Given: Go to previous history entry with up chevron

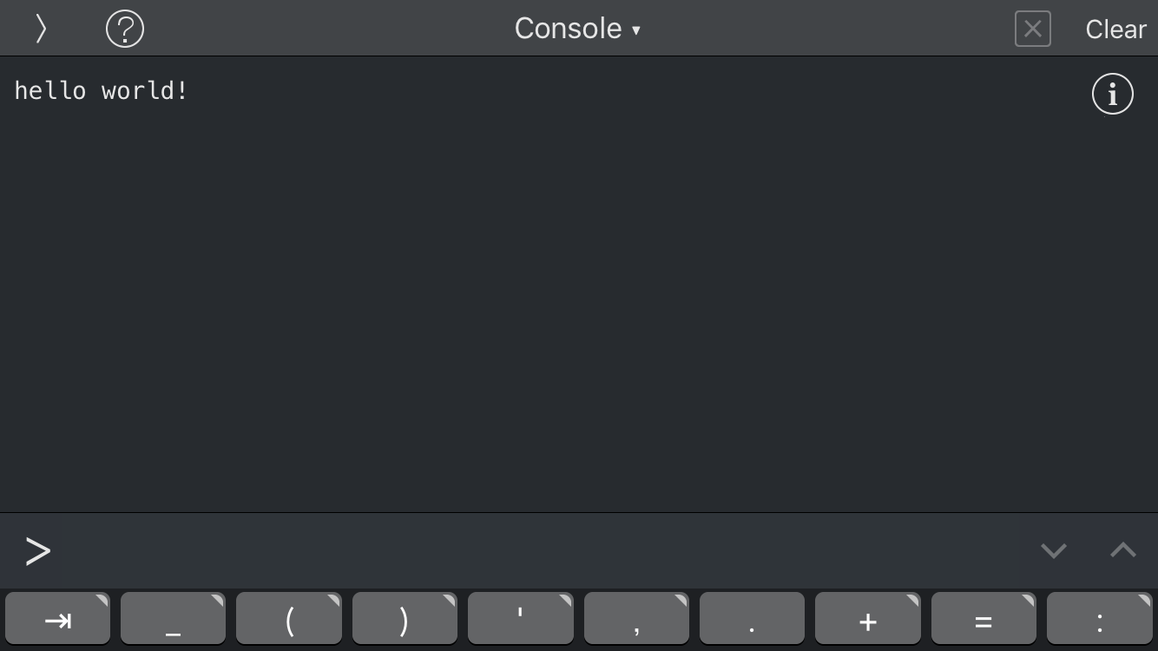Looking at the screenshot, I should point(1123,550).
